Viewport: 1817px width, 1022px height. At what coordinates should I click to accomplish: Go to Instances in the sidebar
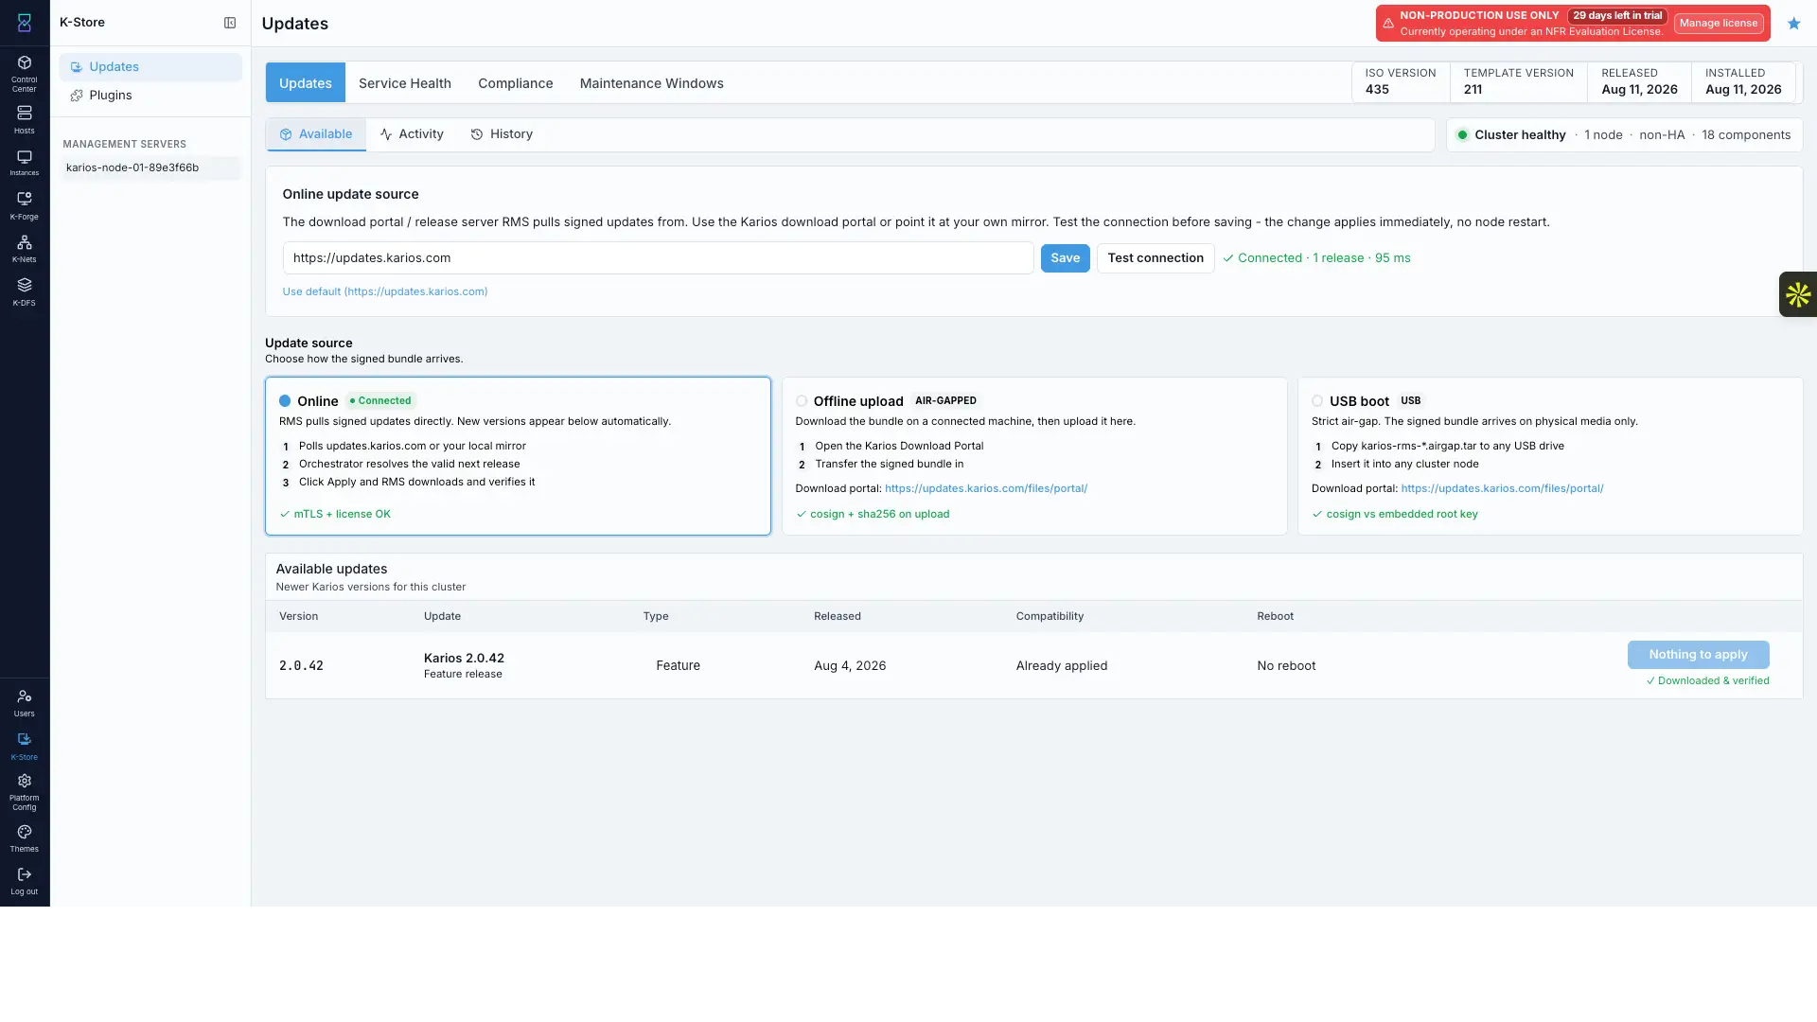coord(25,163)
